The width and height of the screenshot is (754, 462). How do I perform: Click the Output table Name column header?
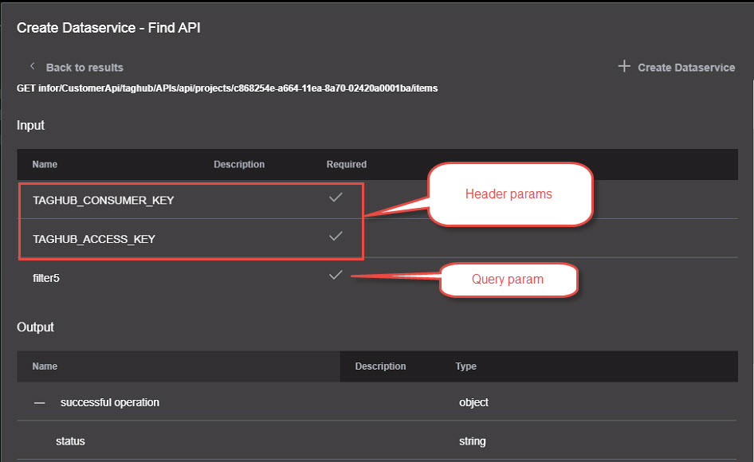(x=45, y=366)
